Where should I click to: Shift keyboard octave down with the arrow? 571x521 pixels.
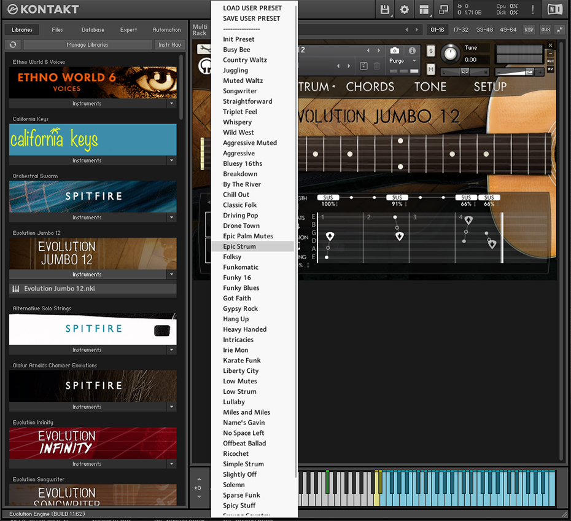point(199,496)
